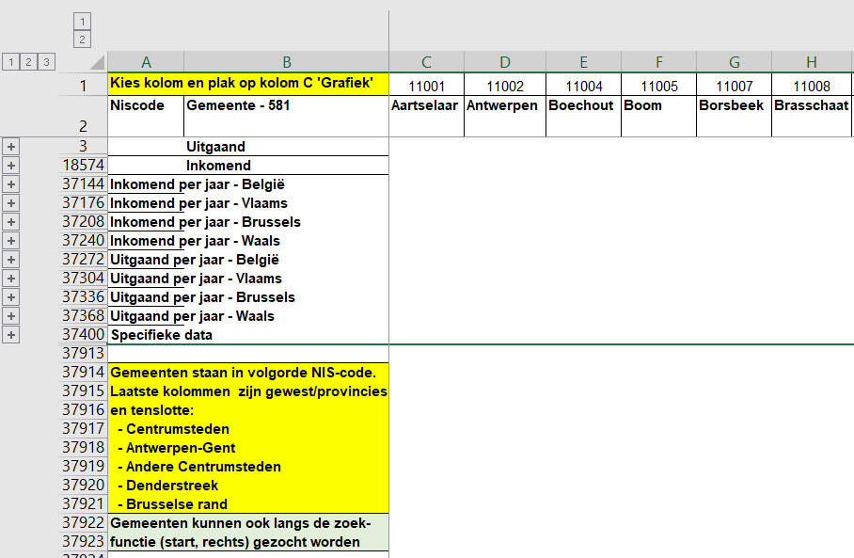854x558 pixels.
Task: Expand Uitgaand per jaar - België group
Action: pos(11,260)
